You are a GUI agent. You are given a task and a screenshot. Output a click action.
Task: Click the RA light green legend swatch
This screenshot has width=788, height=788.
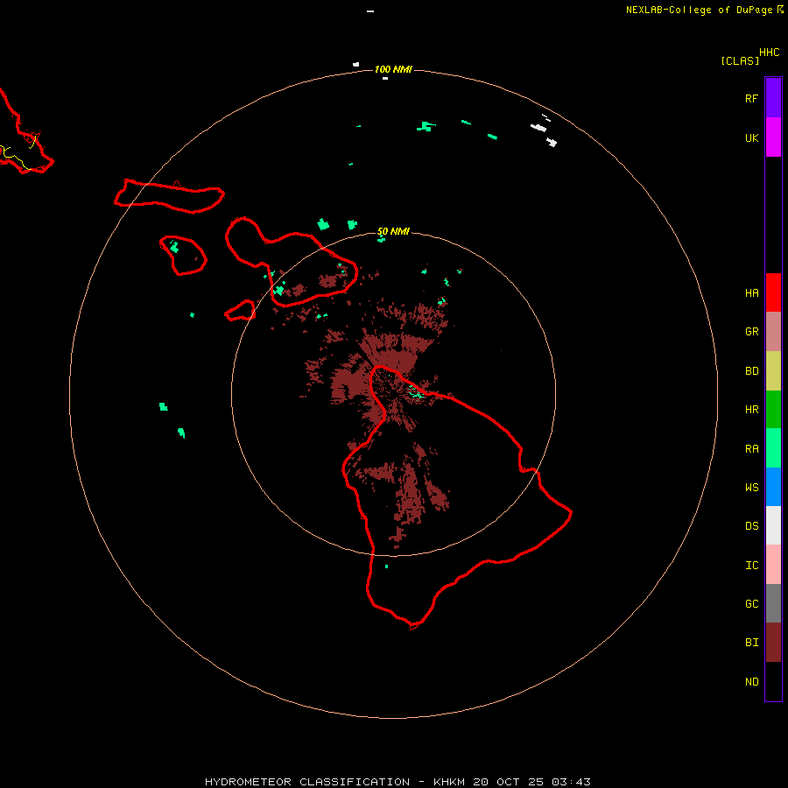point(773,448)
